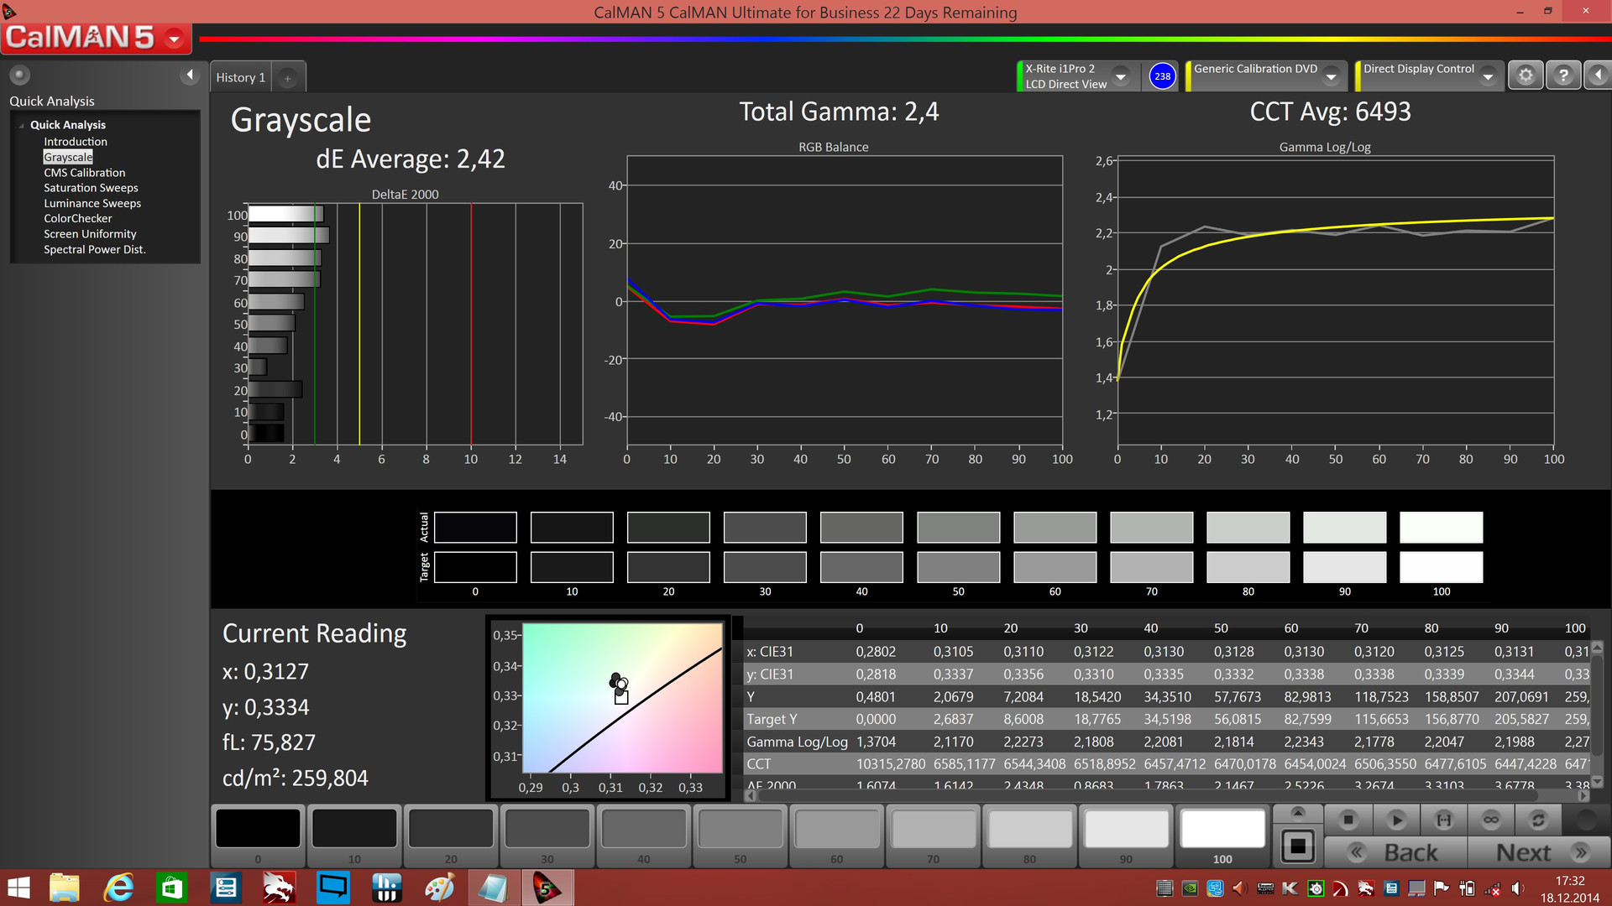Open settings with the gear icon
This screenshot has height=906, width=1612.
(1526, 75)
